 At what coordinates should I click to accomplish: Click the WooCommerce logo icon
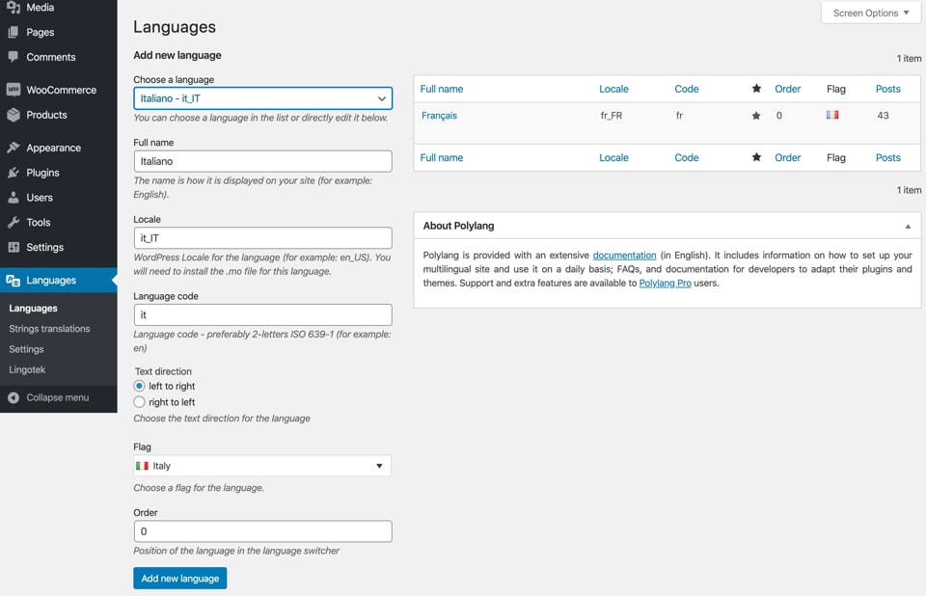pyautogui.click(x=14, y=90)
